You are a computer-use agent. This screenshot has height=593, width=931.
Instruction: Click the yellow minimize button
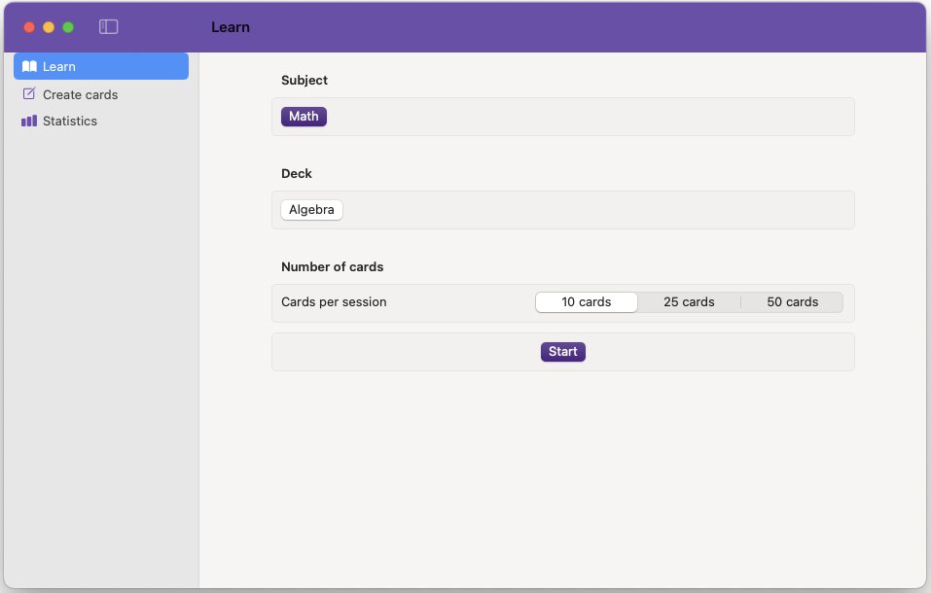tap(48, 27)
